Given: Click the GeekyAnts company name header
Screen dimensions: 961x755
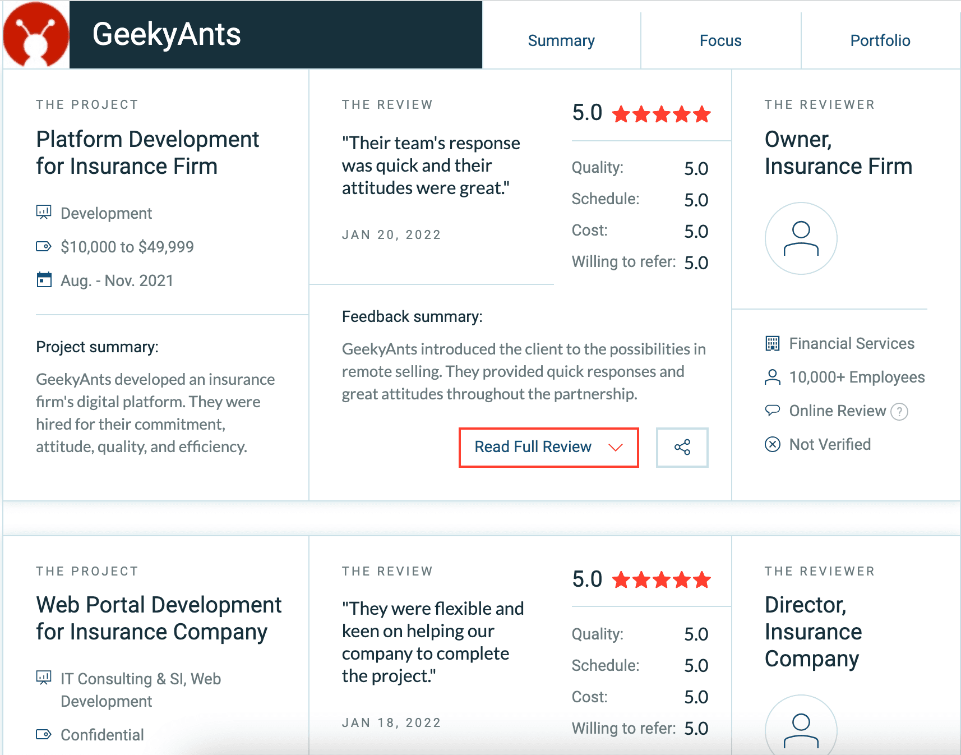Looking at the screenshot, I should pos(167,35).
